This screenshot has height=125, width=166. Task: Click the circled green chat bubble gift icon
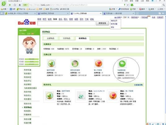(x=122, y=63)
